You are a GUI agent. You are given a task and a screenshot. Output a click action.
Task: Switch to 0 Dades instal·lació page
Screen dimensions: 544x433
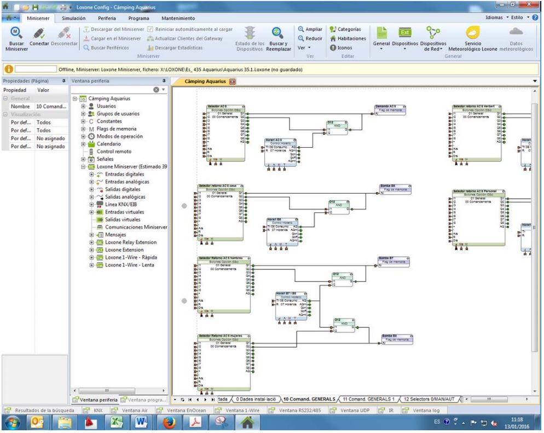[x=256, y=400]
